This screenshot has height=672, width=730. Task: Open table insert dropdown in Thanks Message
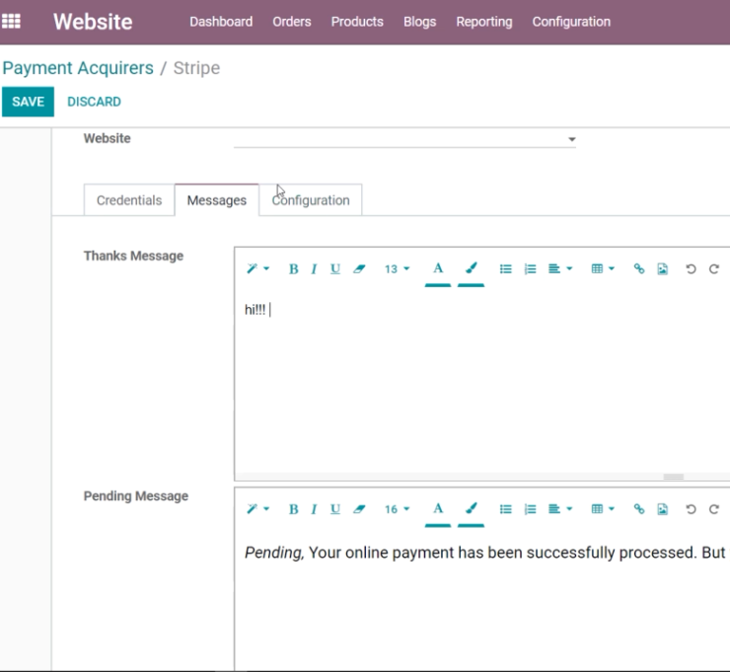[603, 269]
